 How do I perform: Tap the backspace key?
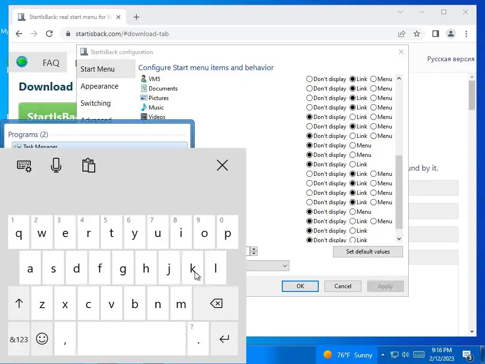coord(216,303)
